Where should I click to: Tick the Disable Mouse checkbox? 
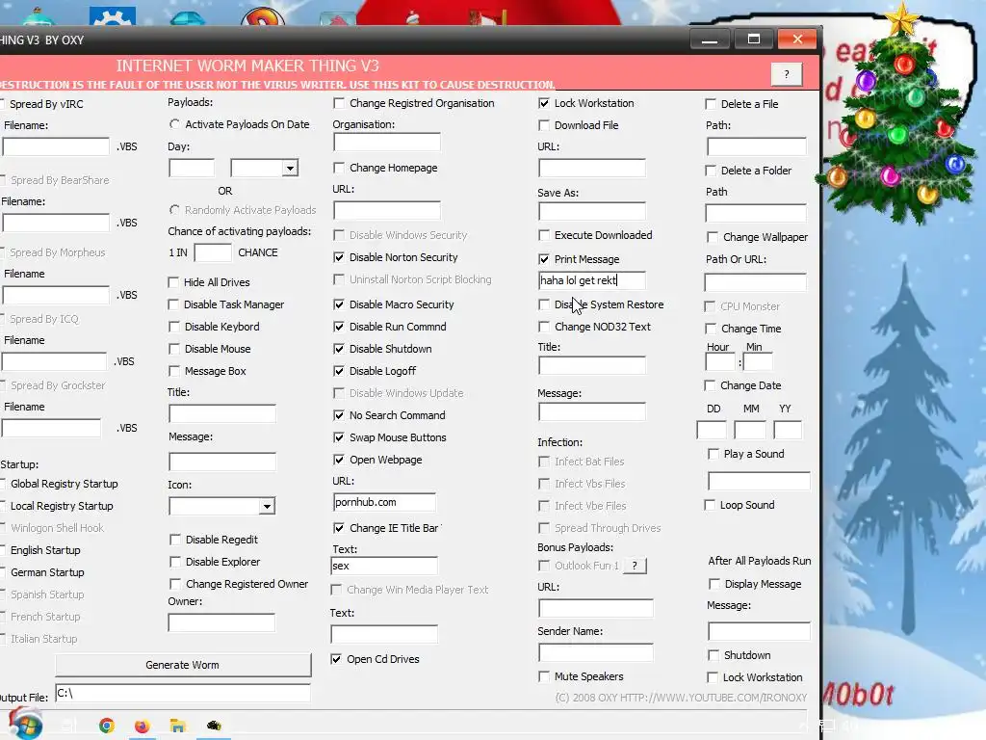(174, 349)
